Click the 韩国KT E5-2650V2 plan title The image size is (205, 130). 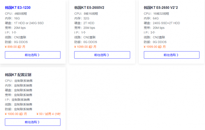pyautogui.click(x=89, y=8)
